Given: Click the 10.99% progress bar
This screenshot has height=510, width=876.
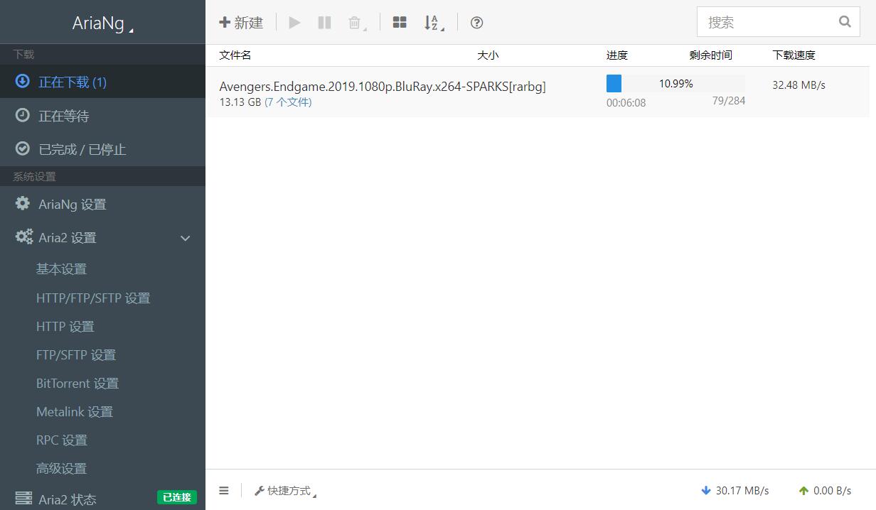Looking at the screenshot, I should click(675, 84).
